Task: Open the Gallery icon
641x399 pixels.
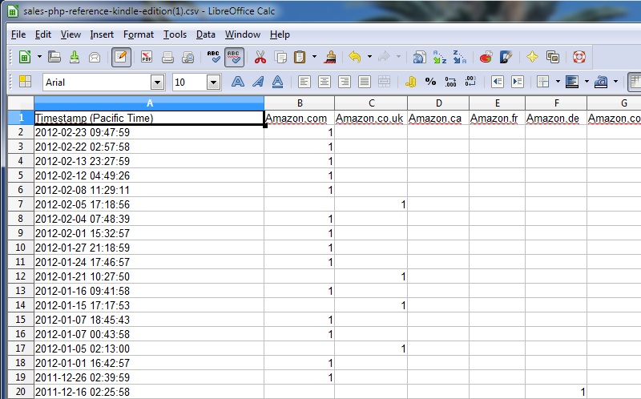Action: pos(553,57)
